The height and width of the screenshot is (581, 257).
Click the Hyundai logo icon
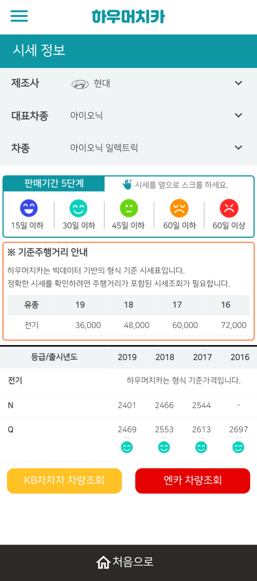(x=80, y=84)
